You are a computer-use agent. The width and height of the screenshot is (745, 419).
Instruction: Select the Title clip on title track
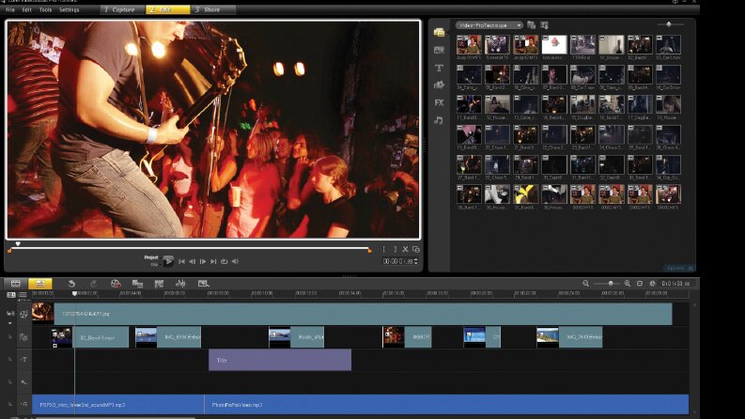(x=280, y=360)
